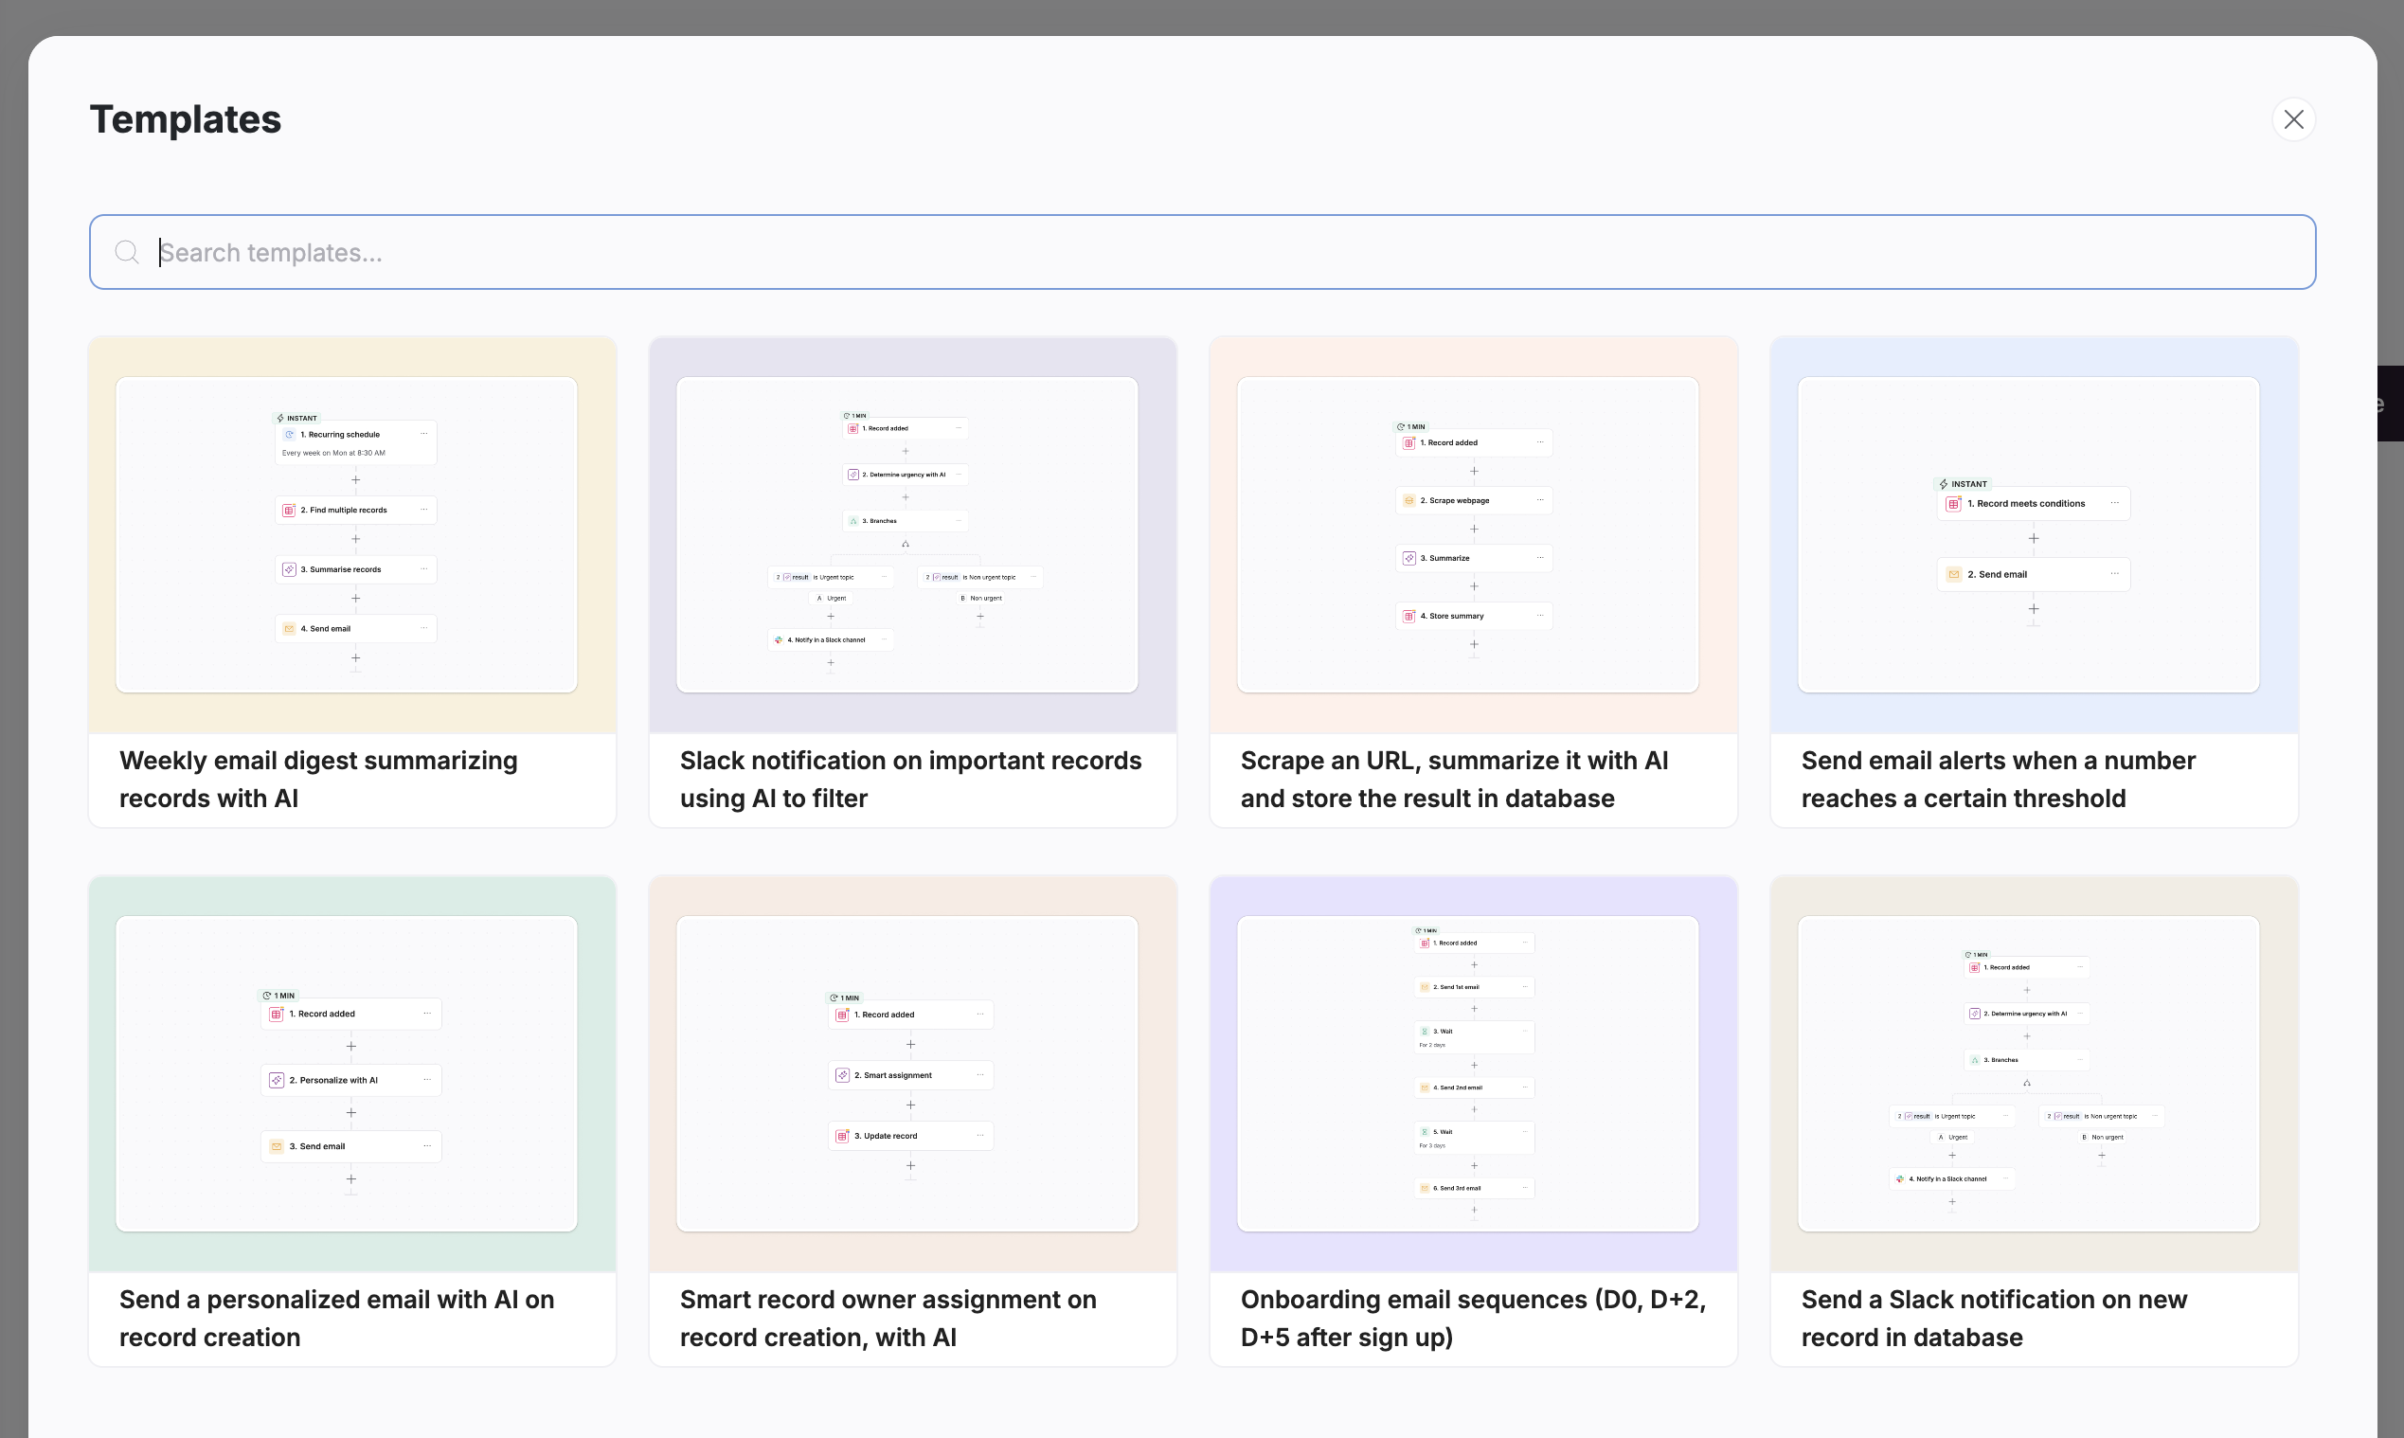Close the Templates dialog
This screenshot has height=1438, width=2404.
pos(2292,119)
